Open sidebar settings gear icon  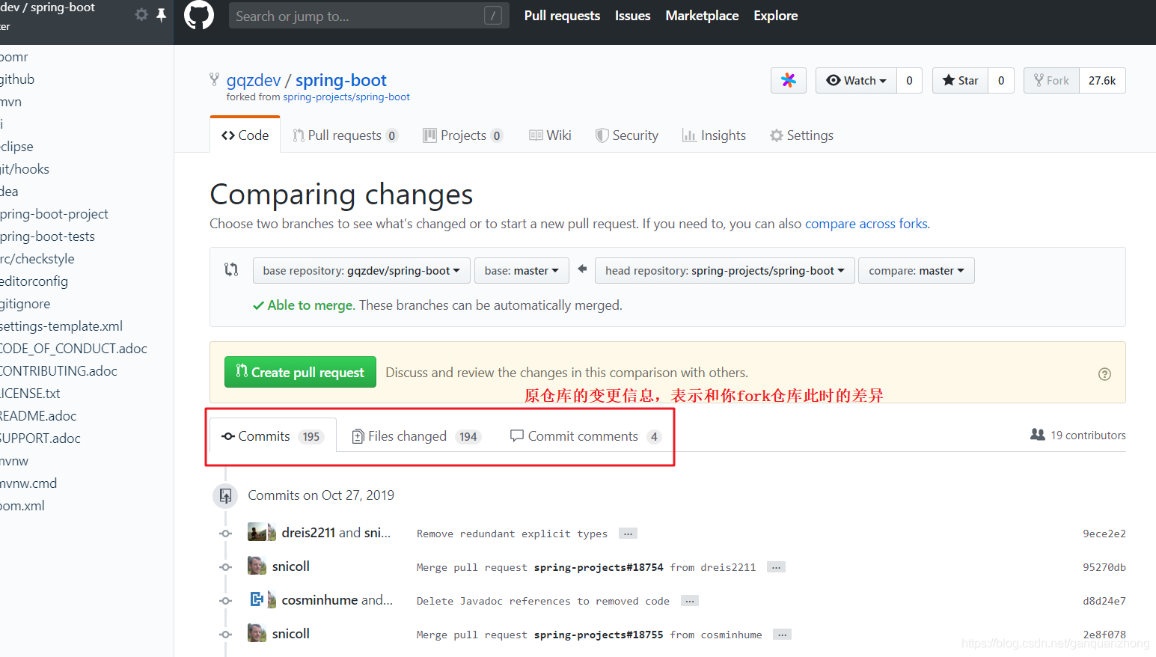tap(141, 14)
